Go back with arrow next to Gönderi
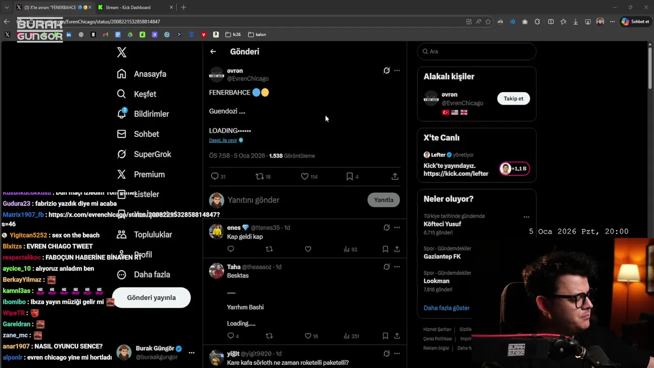 point(213,52)
